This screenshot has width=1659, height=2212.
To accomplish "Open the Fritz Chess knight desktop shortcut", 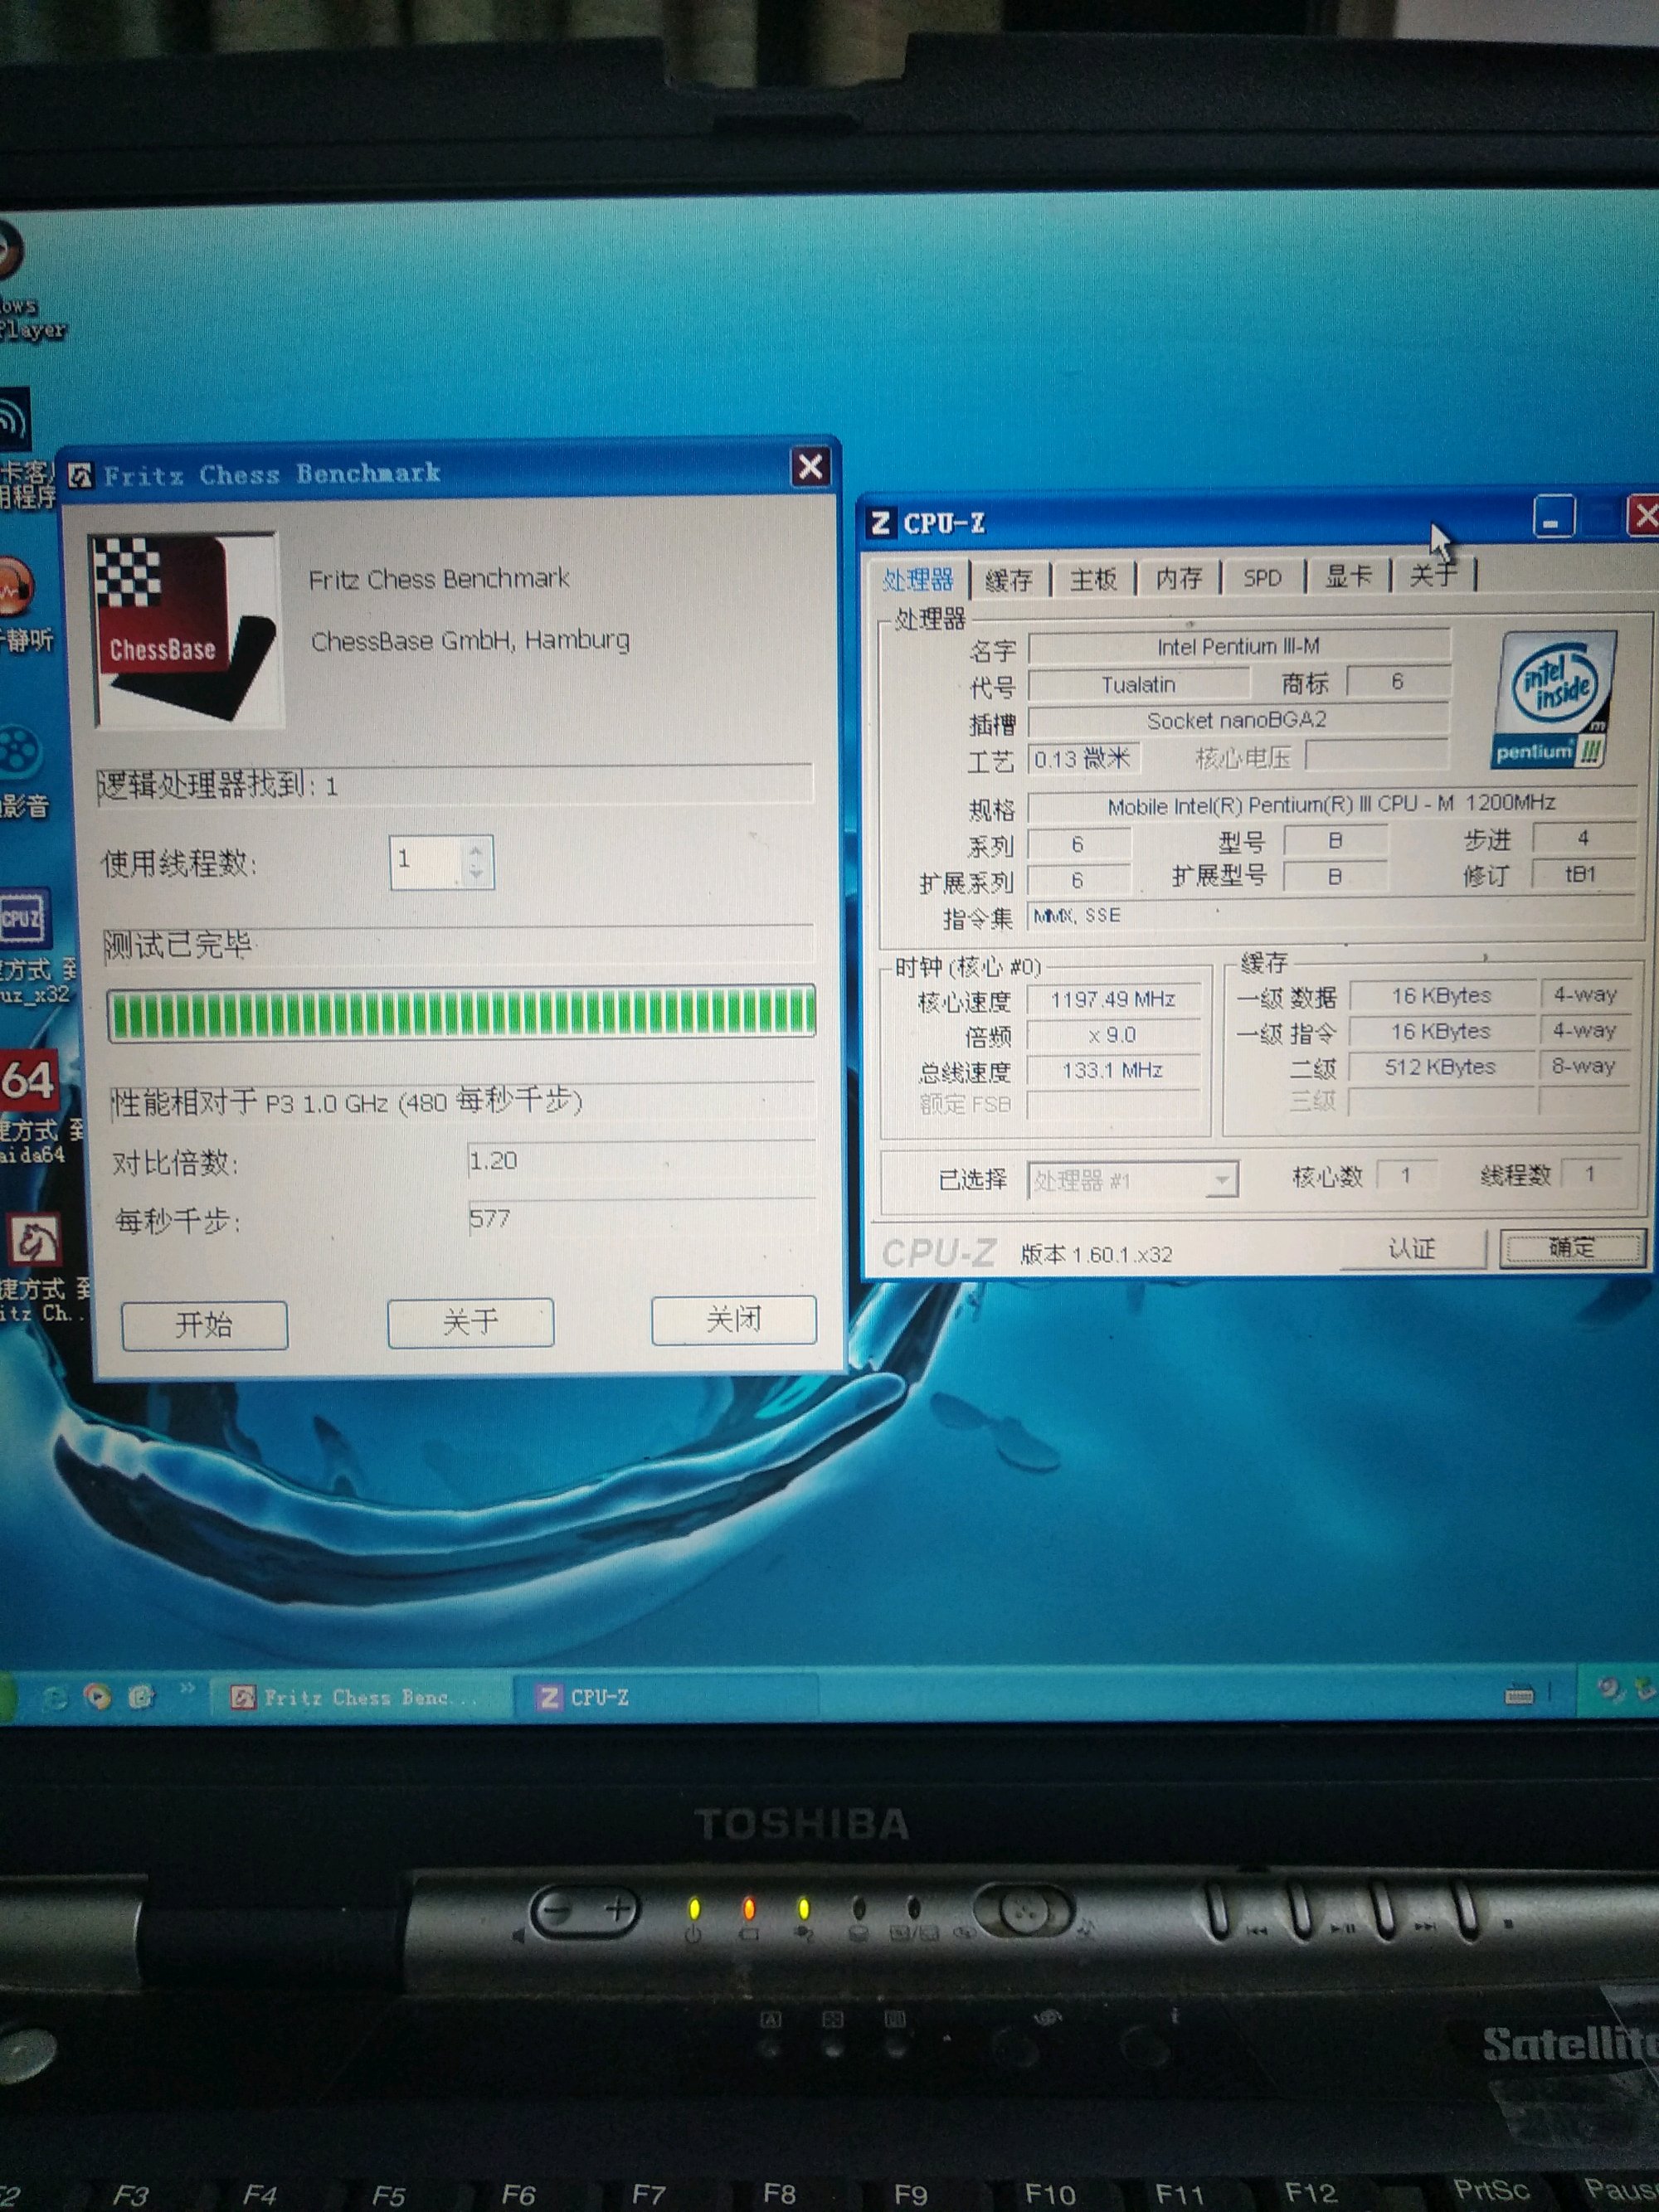I will [x=35, y=1242].
